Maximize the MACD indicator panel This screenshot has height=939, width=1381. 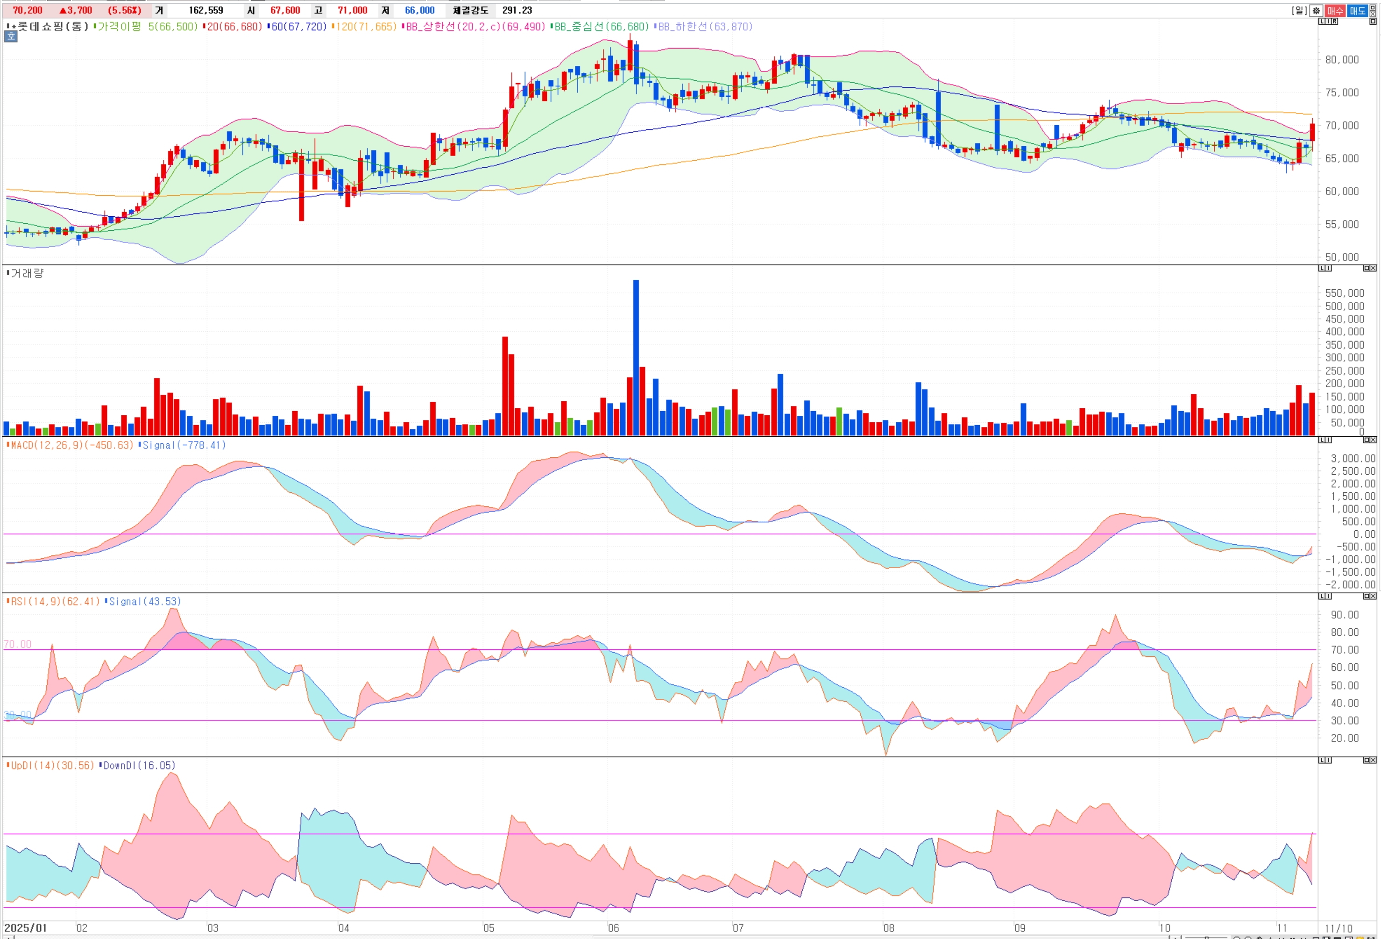1367,440
